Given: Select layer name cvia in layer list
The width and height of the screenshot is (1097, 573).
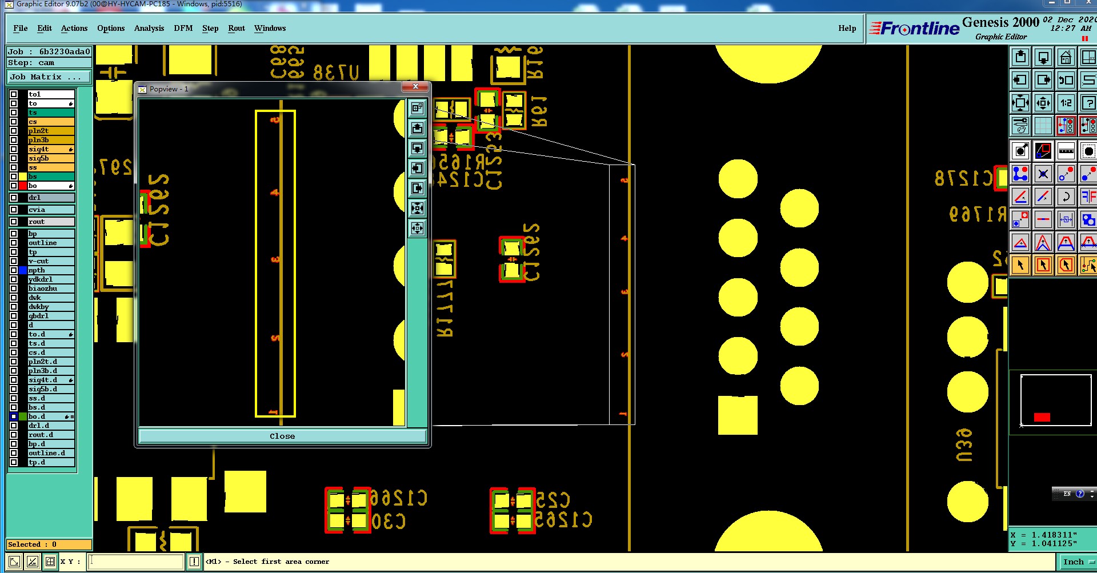Looking at the screenshot, I should pyautogui.click(x=51, y=210).
